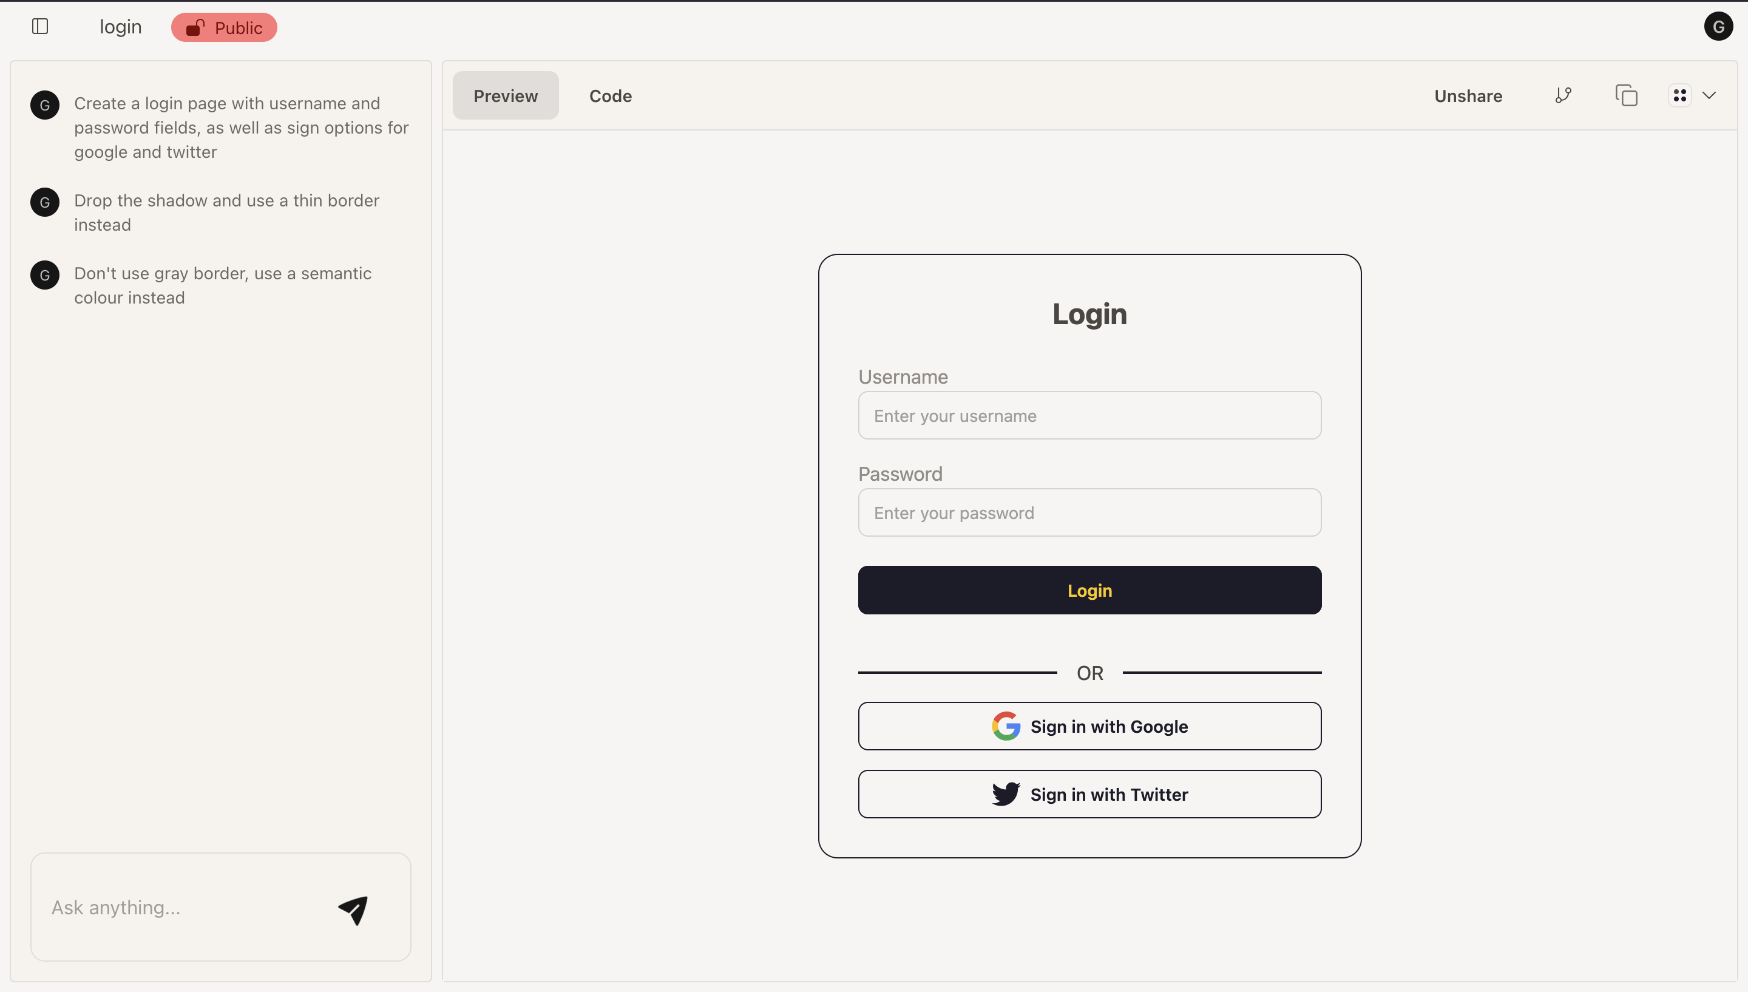1748x992 pixels.
Task: Click the Google logo in the sign-in button
Action: point(1006,725)
